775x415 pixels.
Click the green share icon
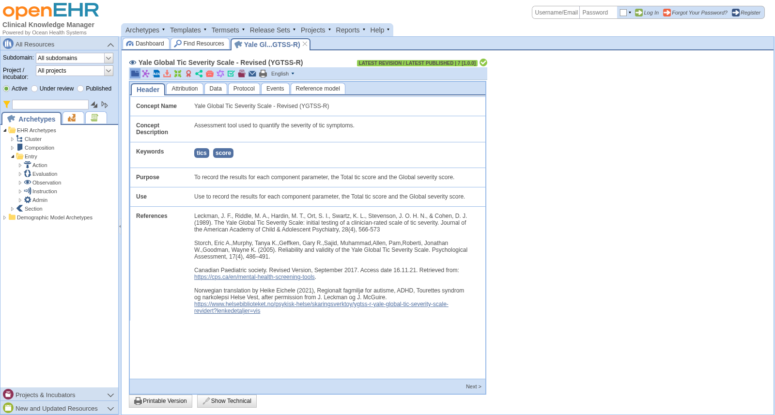click(x=199, y=74)
